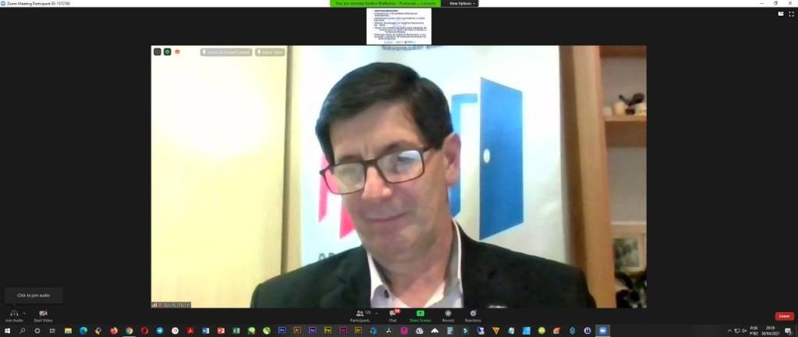Open the Chat panel
This screenshot has height=337, width=798.
[x=393, y=313]
